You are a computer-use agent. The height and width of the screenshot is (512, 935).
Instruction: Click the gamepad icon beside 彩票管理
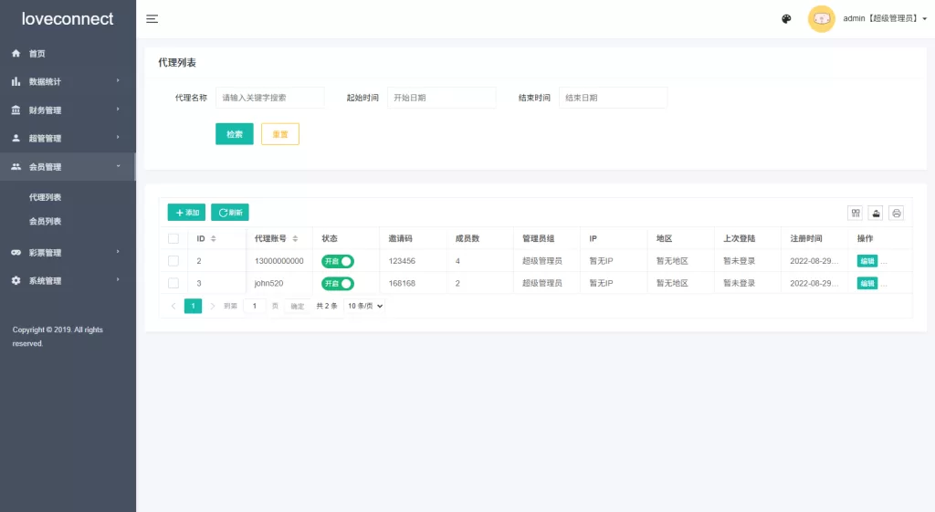point(16,252)
